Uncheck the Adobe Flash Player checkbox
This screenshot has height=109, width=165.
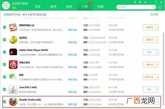tap(4, 52)
